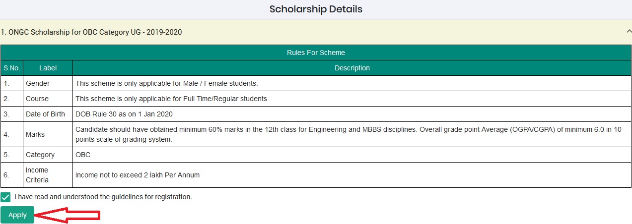Click the Scholarship Details page title
632x224 pixels.
pyautogui.click(x=316, y=9)
